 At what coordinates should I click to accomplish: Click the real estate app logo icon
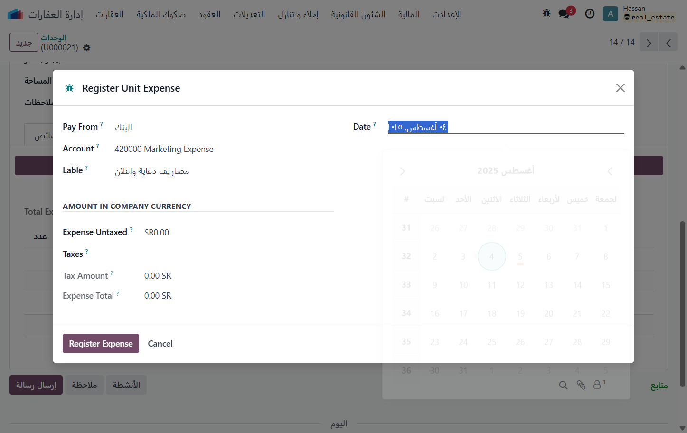click(15, 14)
